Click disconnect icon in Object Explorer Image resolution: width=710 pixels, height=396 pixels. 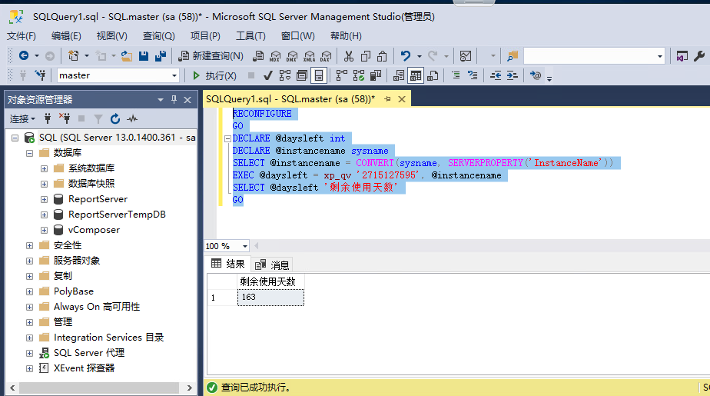pos(65,118)
